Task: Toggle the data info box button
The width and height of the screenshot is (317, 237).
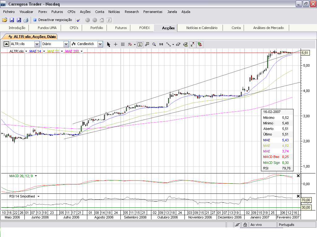Action: point(140,44)
